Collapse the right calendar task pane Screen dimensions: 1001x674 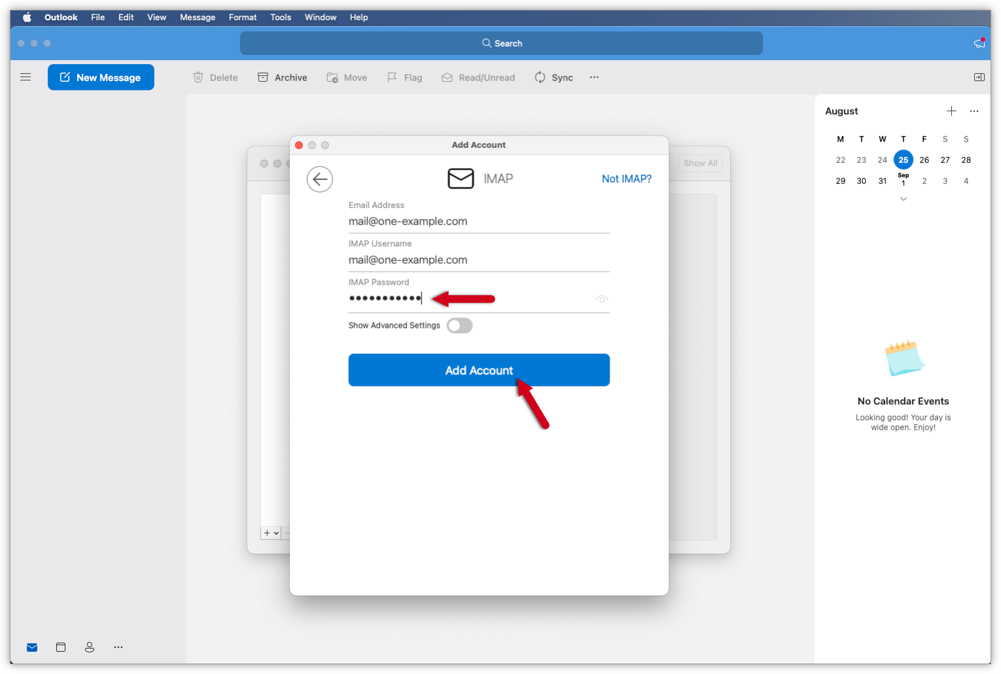click(979, 77)
